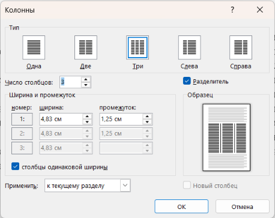Screen dimensions: 275x218
Task: Click the 'промежуток:' column header label
Action: click(x=118, y=107)
